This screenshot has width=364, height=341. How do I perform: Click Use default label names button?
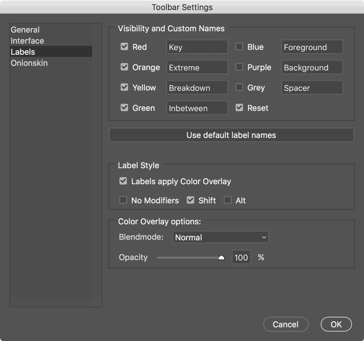[x=231, y=135]
